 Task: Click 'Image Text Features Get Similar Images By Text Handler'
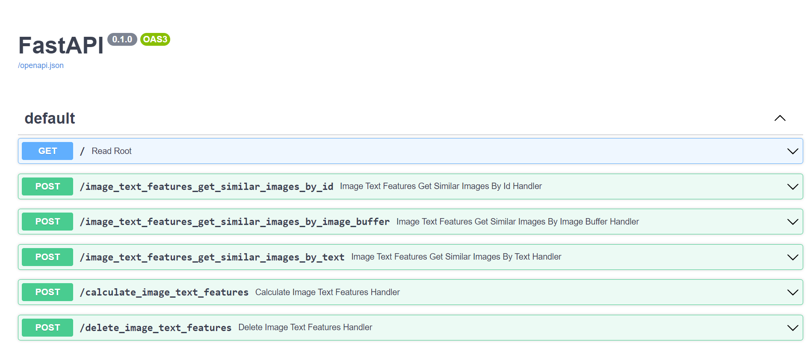click(456, 257)
